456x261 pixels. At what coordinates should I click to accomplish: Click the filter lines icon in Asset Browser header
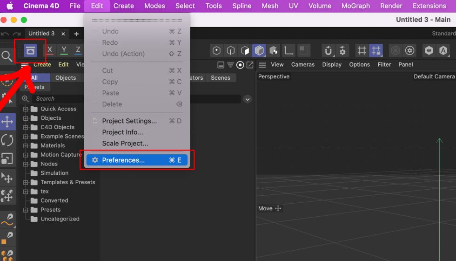(x=230, y=65)
